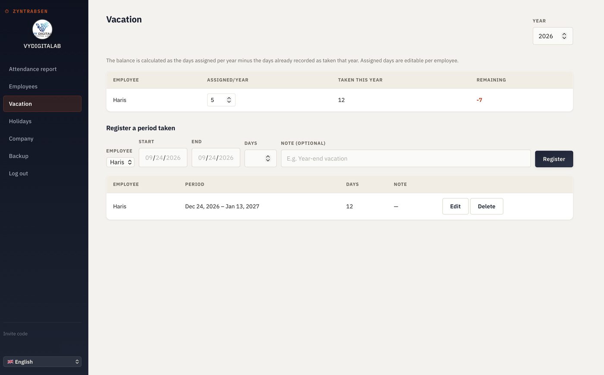Click the End date field
Image resolution: width=604 pixels, height=375 pixels.
[x=216, y=158]
